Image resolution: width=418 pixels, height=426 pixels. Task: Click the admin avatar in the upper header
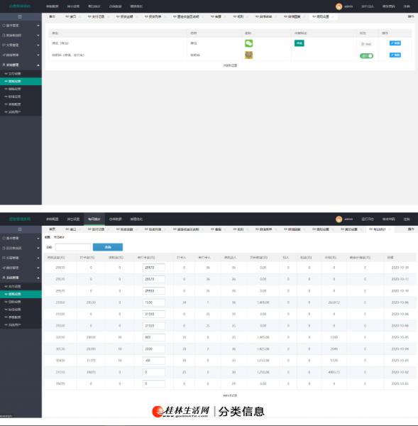pos(339,6)
